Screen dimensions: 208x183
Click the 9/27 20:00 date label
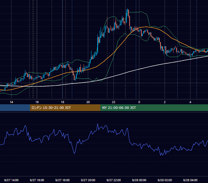tap(88, 180)
